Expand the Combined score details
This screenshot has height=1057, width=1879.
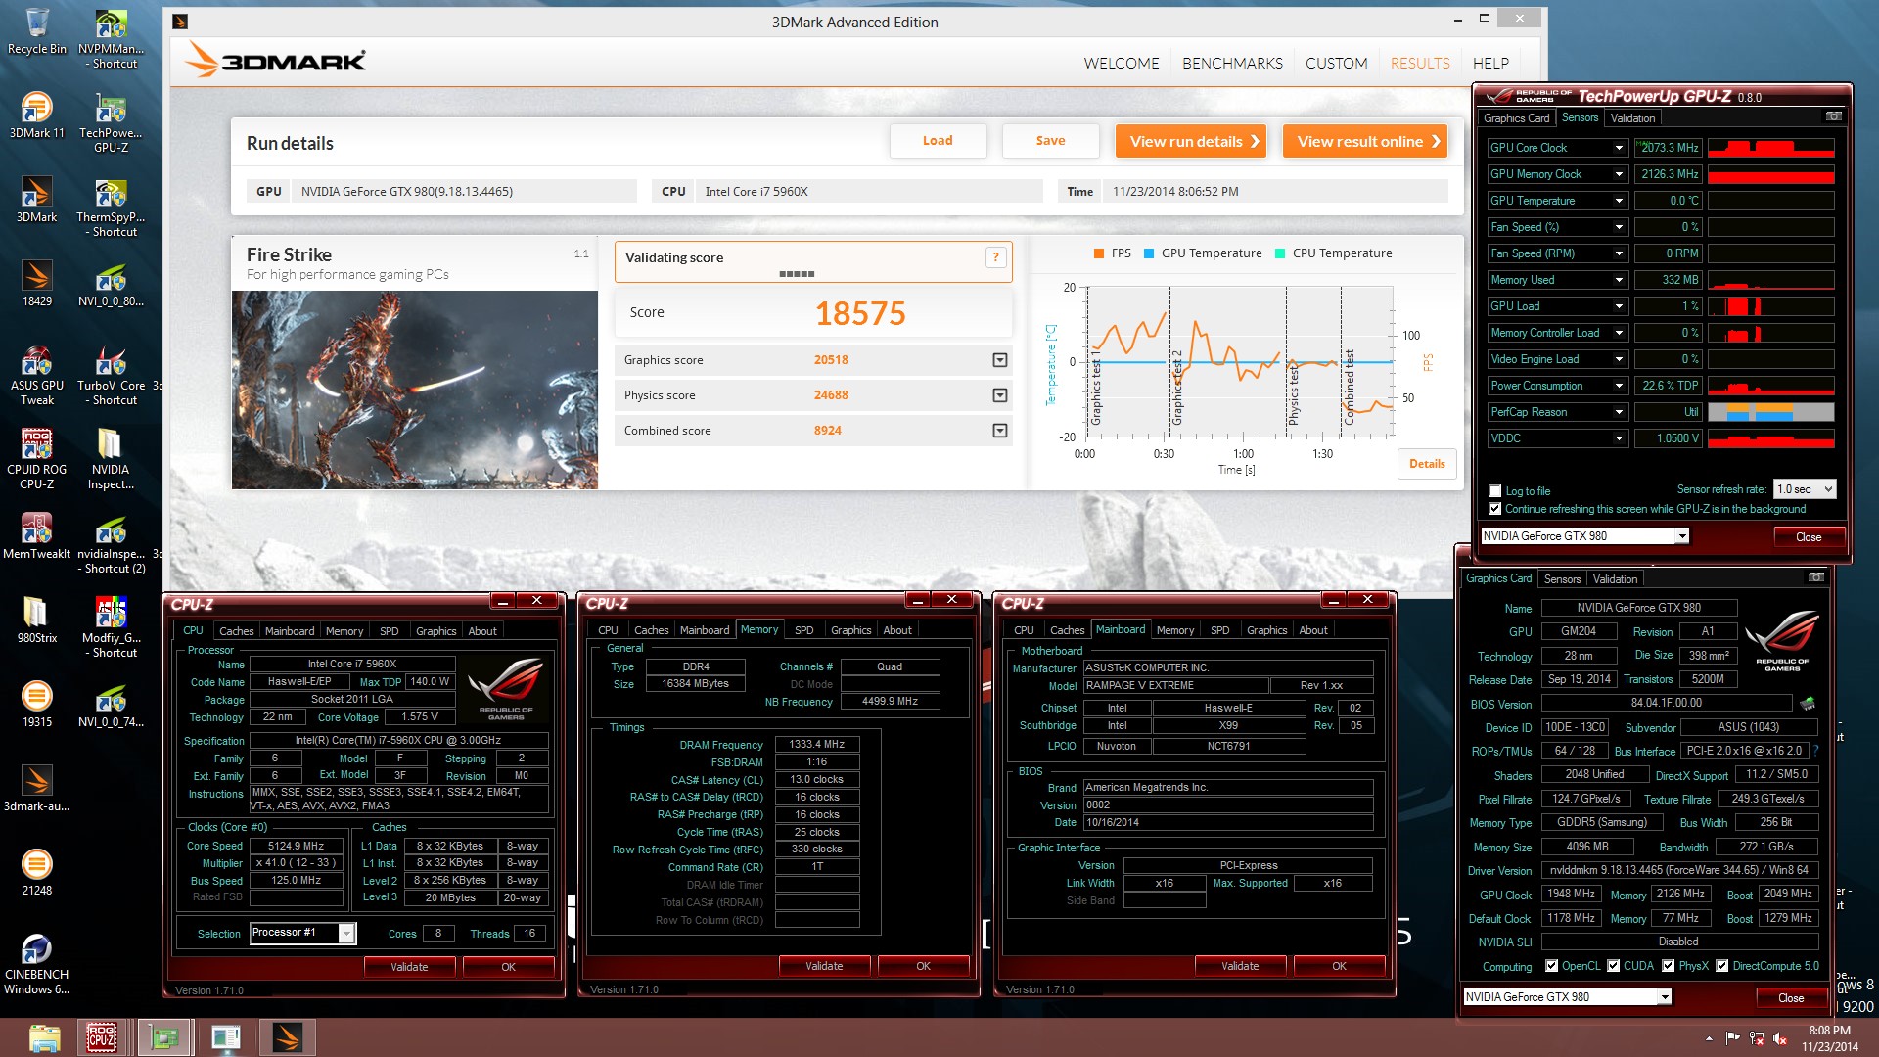(x=999, y=431)
